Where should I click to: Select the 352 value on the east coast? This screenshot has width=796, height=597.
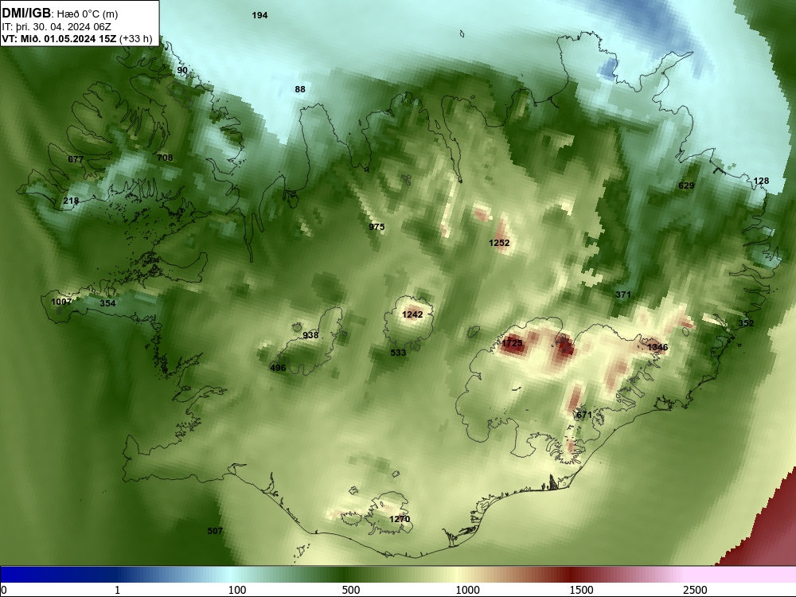[x=746, y=323]
